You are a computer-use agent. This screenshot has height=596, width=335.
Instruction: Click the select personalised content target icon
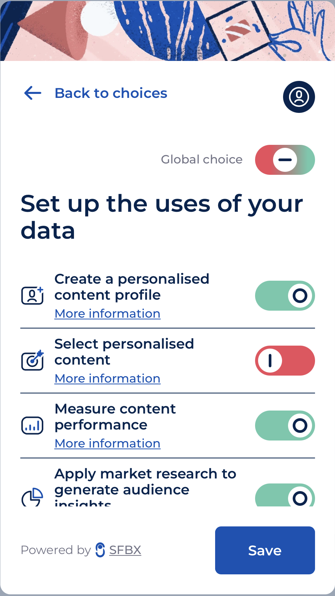click(x=32, y=361)
